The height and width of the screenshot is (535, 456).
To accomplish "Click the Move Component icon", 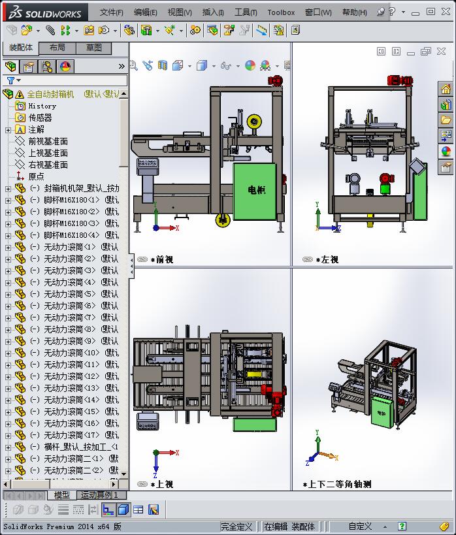I will coord(104,30).
